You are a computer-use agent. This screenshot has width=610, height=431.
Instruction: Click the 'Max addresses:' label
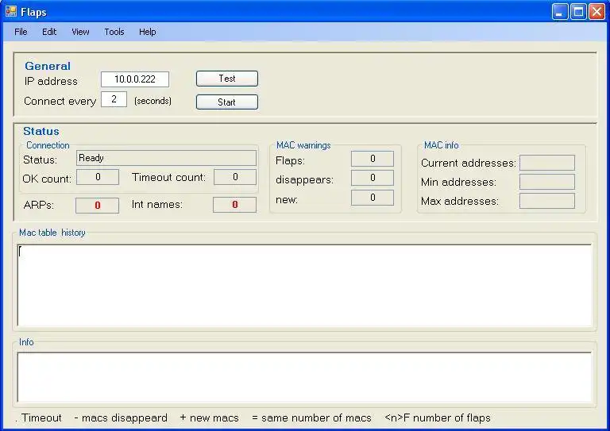point(460,202)
